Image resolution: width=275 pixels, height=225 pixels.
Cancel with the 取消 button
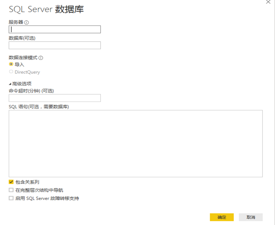click(x=251, y=217)
